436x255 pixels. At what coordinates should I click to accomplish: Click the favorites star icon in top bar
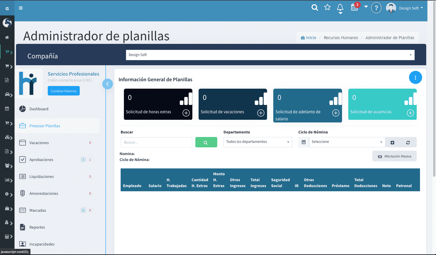pyautogui.click(x=327, y=8)
